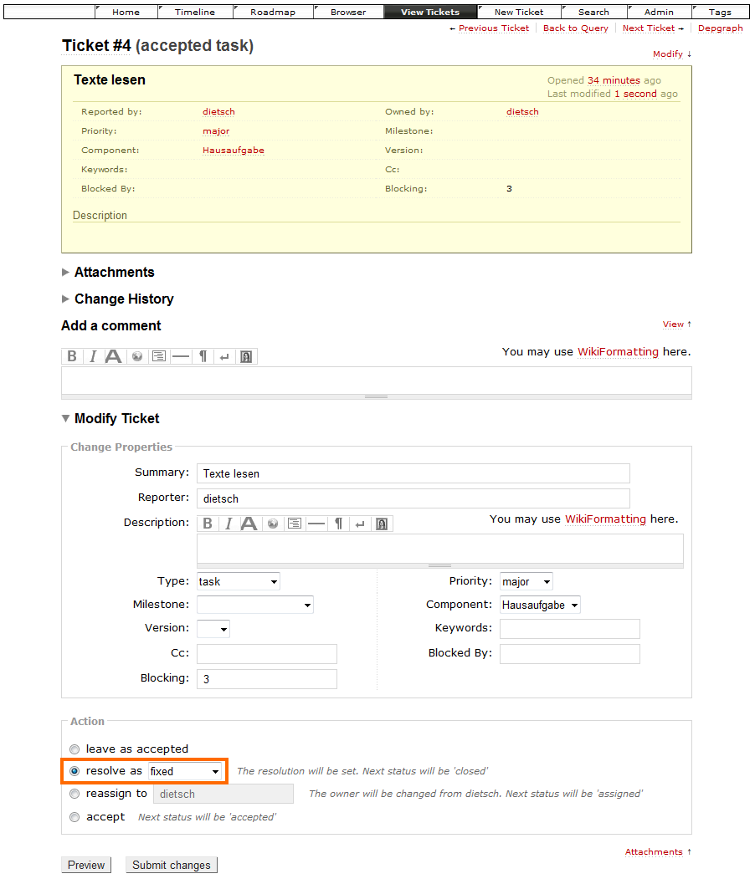Insert horizontal rule from the Description toolbar
The width and height of the screenshot is (755, 884).
coord(316,524)
